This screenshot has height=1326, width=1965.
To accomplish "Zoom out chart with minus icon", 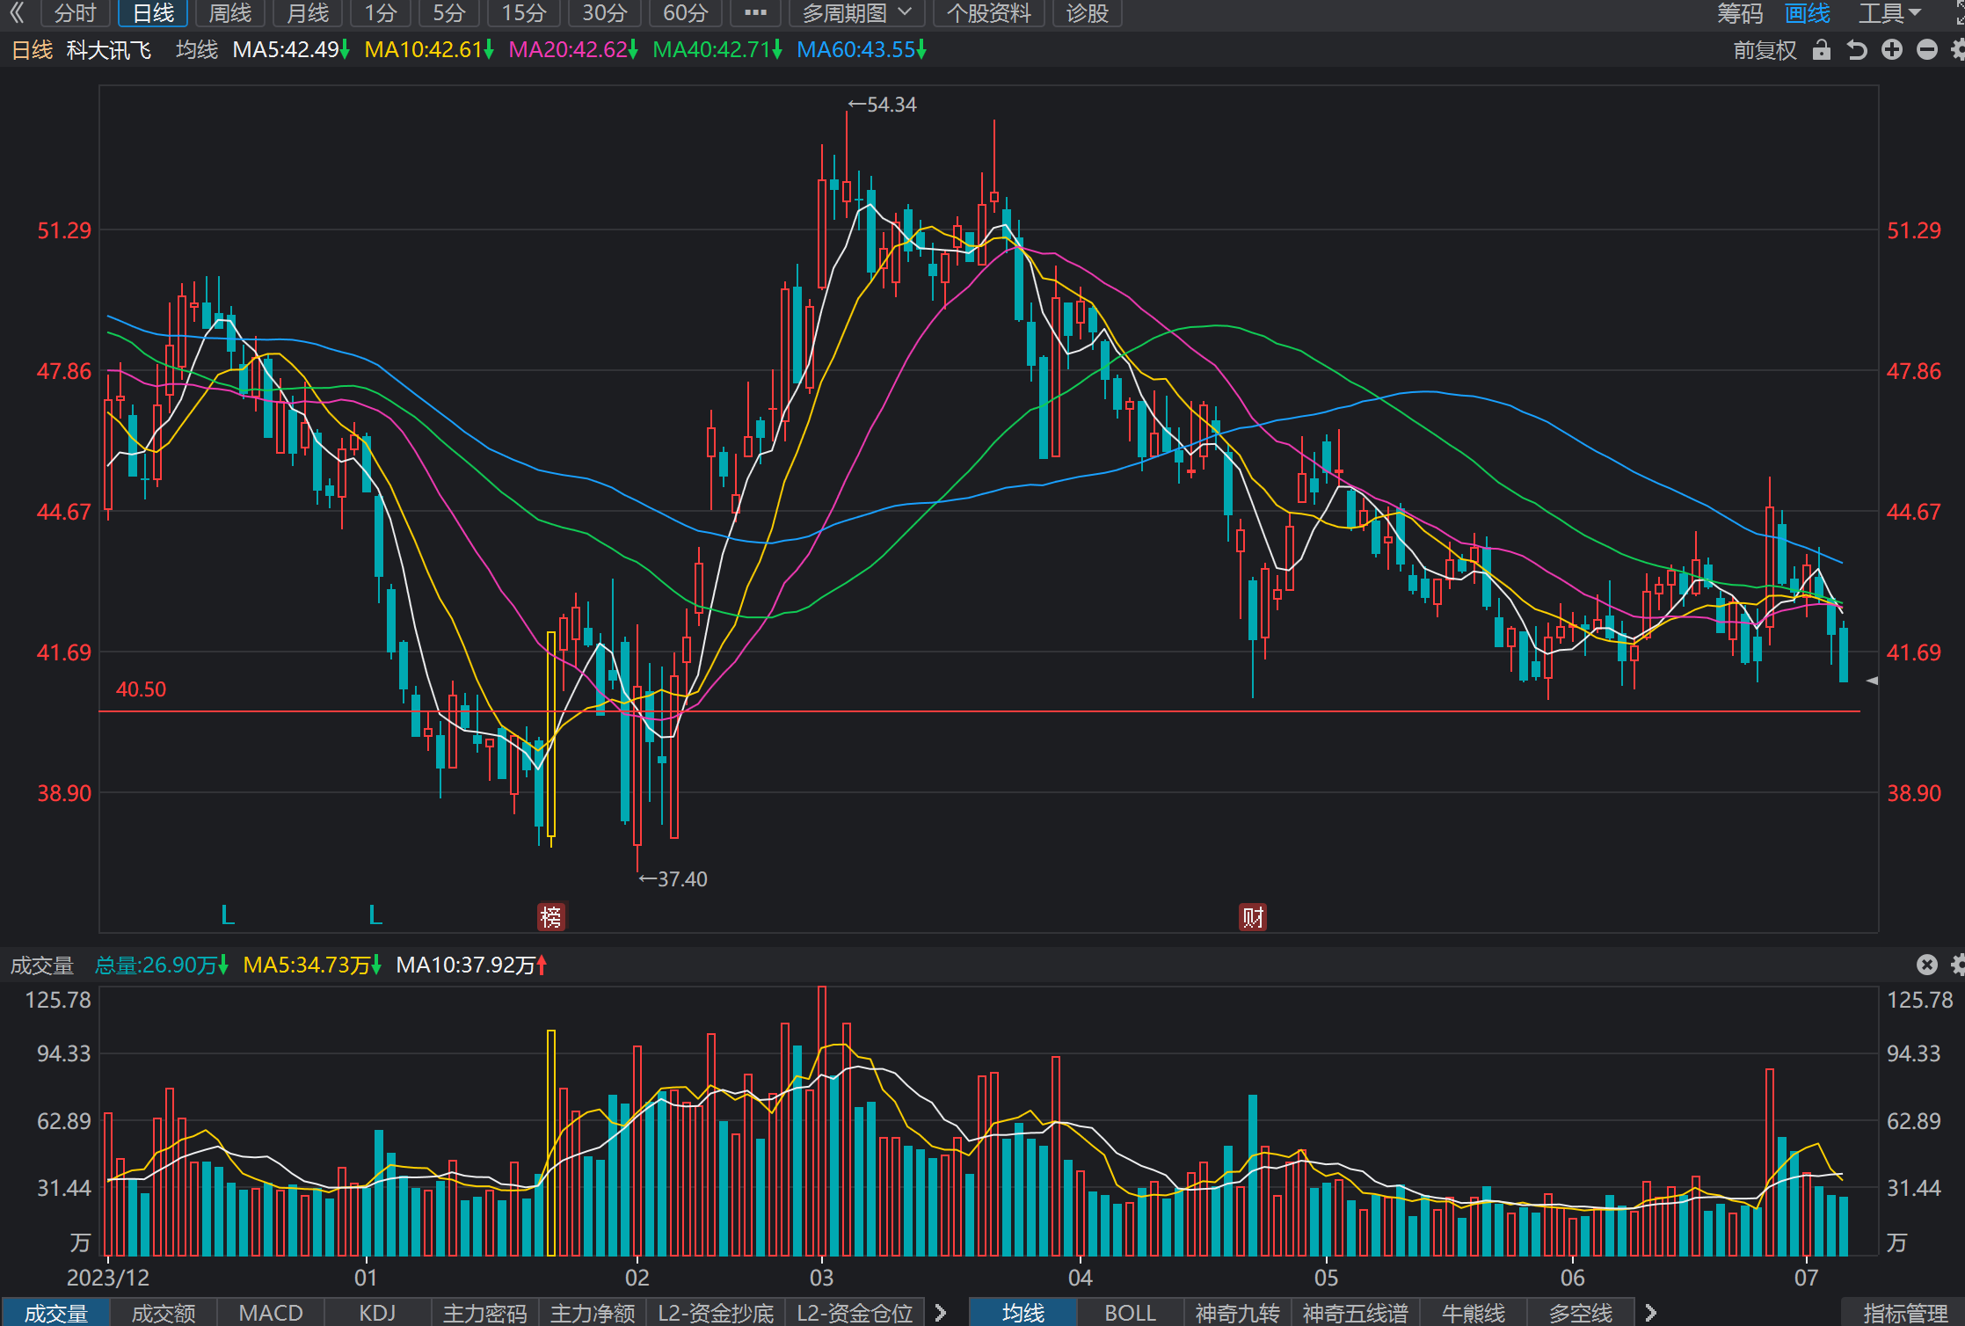I will pos(1927,50).
